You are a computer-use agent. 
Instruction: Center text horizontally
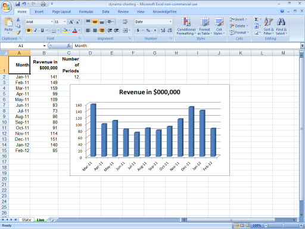[x=95, y=30]
